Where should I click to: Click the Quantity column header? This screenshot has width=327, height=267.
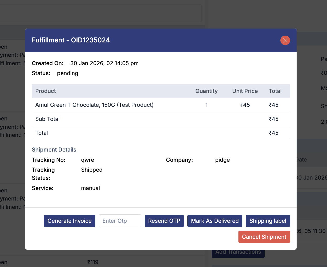pos(206,91)
